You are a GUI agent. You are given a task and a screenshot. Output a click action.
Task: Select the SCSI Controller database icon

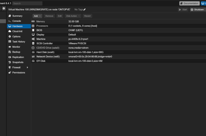coord(33,43)
